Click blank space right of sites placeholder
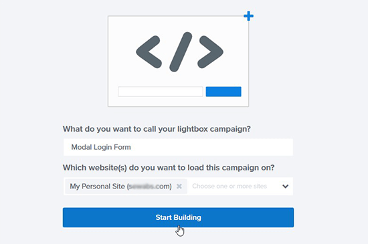The image size is (368, 244). click(x=274, y=187)
